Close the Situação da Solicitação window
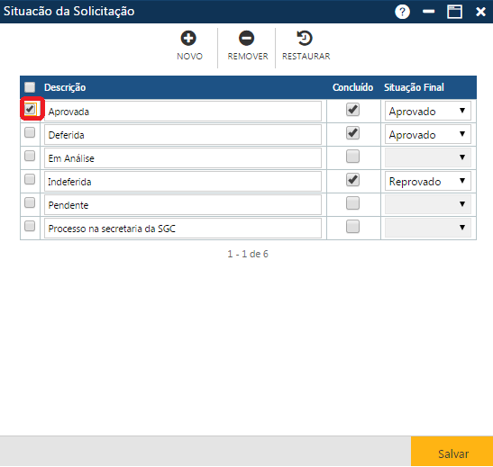This screenshot has height=467, width=493. coord(480,12)
